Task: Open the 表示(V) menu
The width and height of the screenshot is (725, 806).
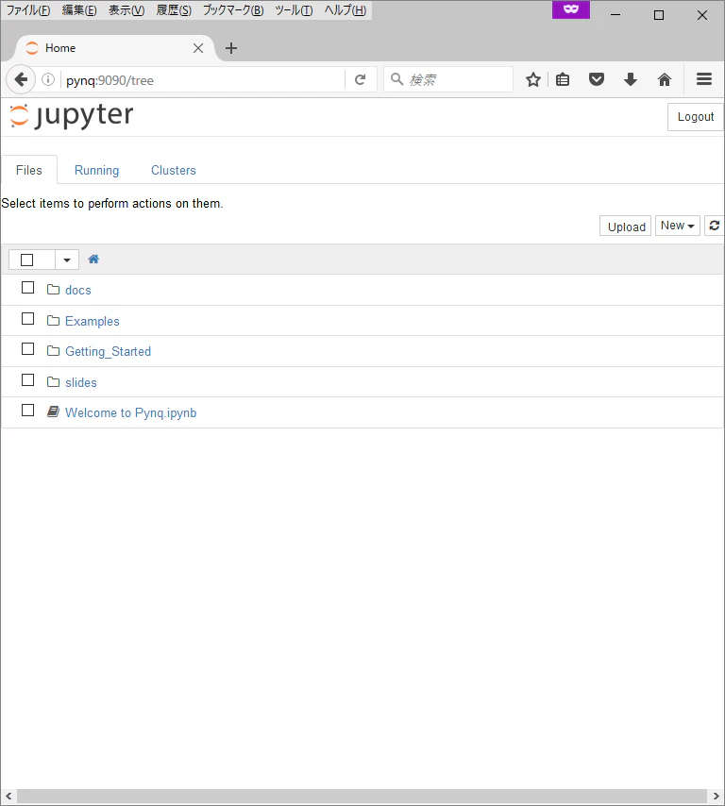Action: [x=126, y=10]
